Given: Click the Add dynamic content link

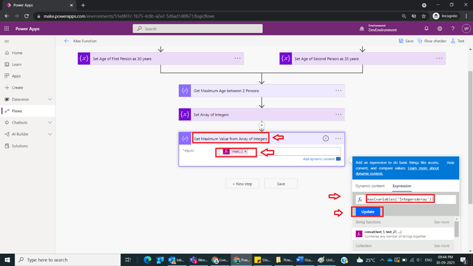Looking at the screenshot, I should coord(318,159).
